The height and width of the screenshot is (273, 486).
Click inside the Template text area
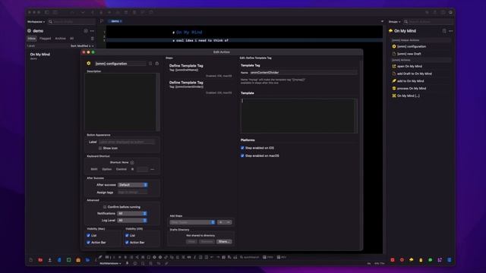tap(299, 116)
